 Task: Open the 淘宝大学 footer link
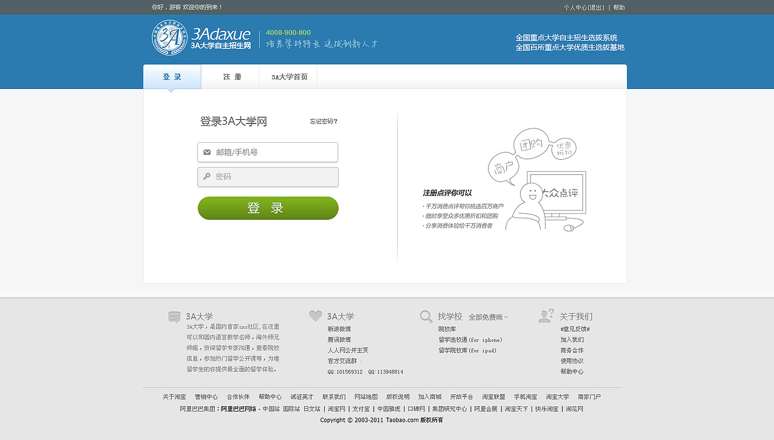coord(558,397)
